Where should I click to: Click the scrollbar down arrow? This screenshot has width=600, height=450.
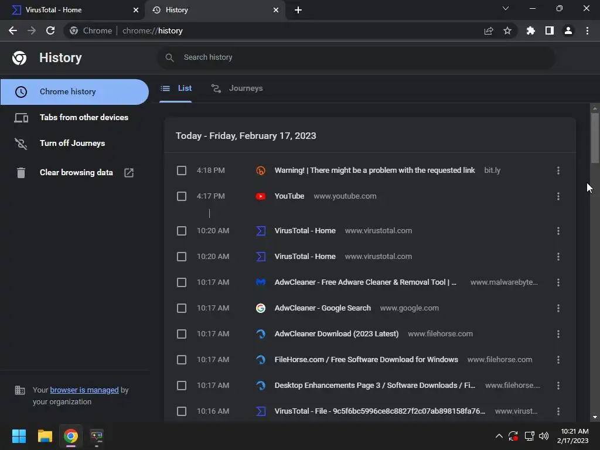click(x=595, y=417)
